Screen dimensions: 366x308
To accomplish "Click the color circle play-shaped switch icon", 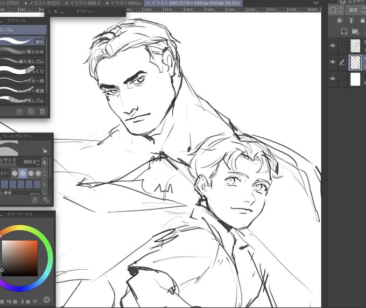I will (47, 299).
